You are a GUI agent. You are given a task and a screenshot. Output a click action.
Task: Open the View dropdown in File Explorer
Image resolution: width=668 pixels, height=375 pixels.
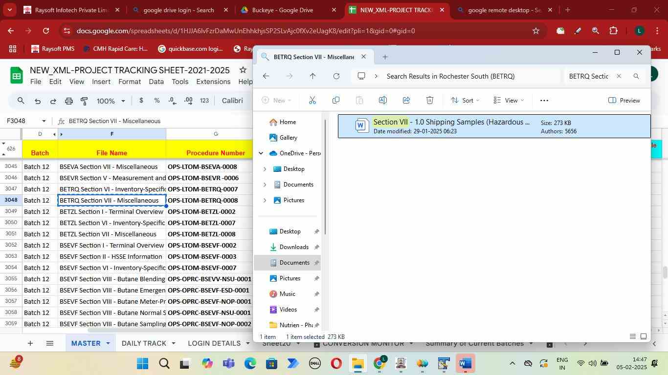click(509, 100)
